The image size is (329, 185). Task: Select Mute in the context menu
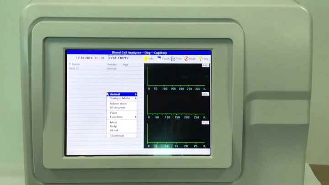122,122
